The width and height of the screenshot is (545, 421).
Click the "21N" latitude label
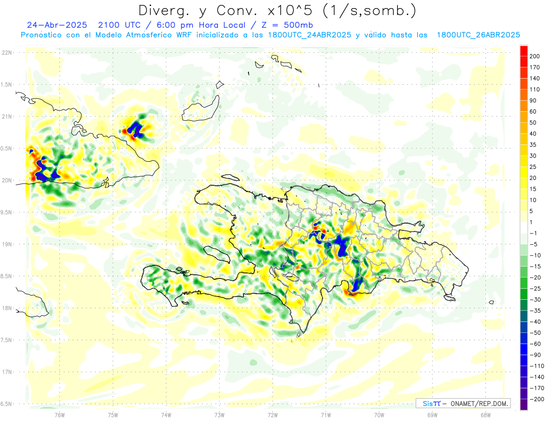[x=7, y=117]
